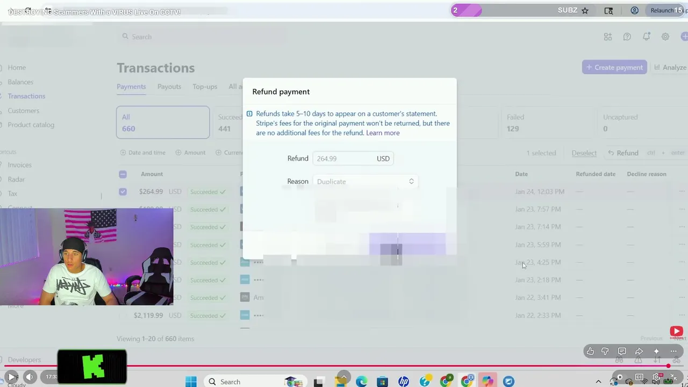This screenshot has height=387, width=688.
Task: Switch to the Top-ups tab
Action: [205, 87]
